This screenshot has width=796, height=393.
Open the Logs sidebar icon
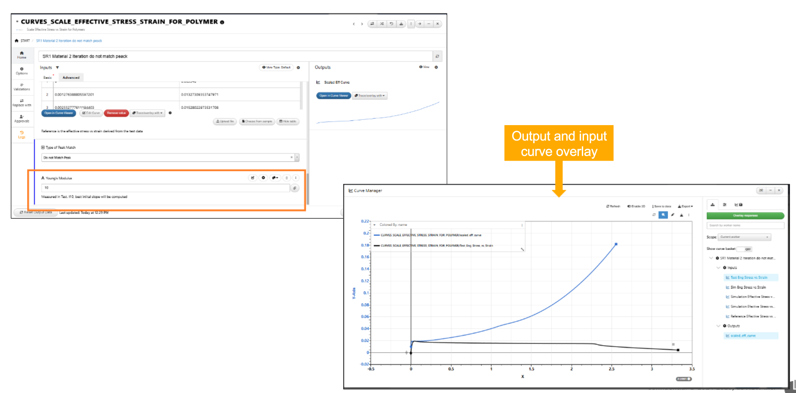(22, 135)
